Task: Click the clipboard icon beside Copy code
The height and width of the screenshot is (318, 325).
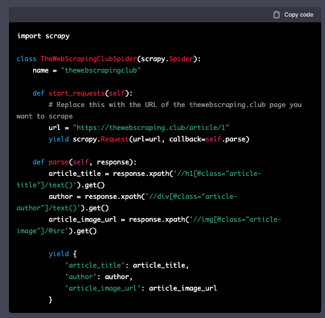Action: tap(277, 15)
